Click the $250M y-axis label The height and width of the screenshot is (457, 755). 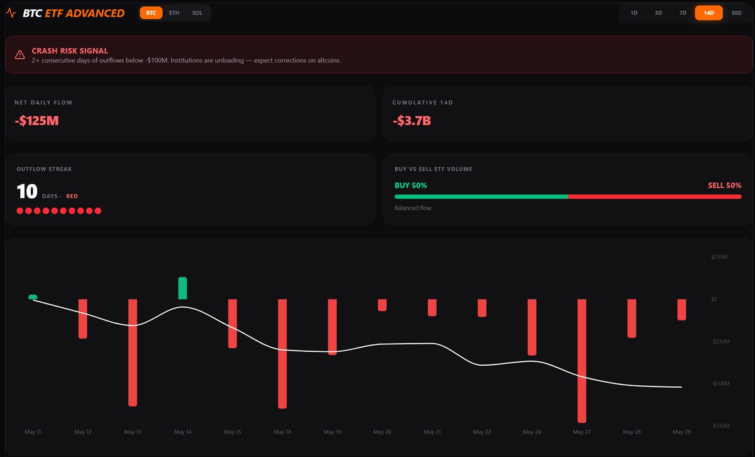tap(719, 257)
